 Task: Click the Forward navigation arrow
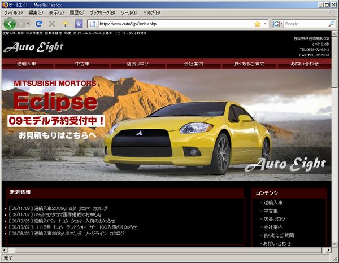click(20, 24)
